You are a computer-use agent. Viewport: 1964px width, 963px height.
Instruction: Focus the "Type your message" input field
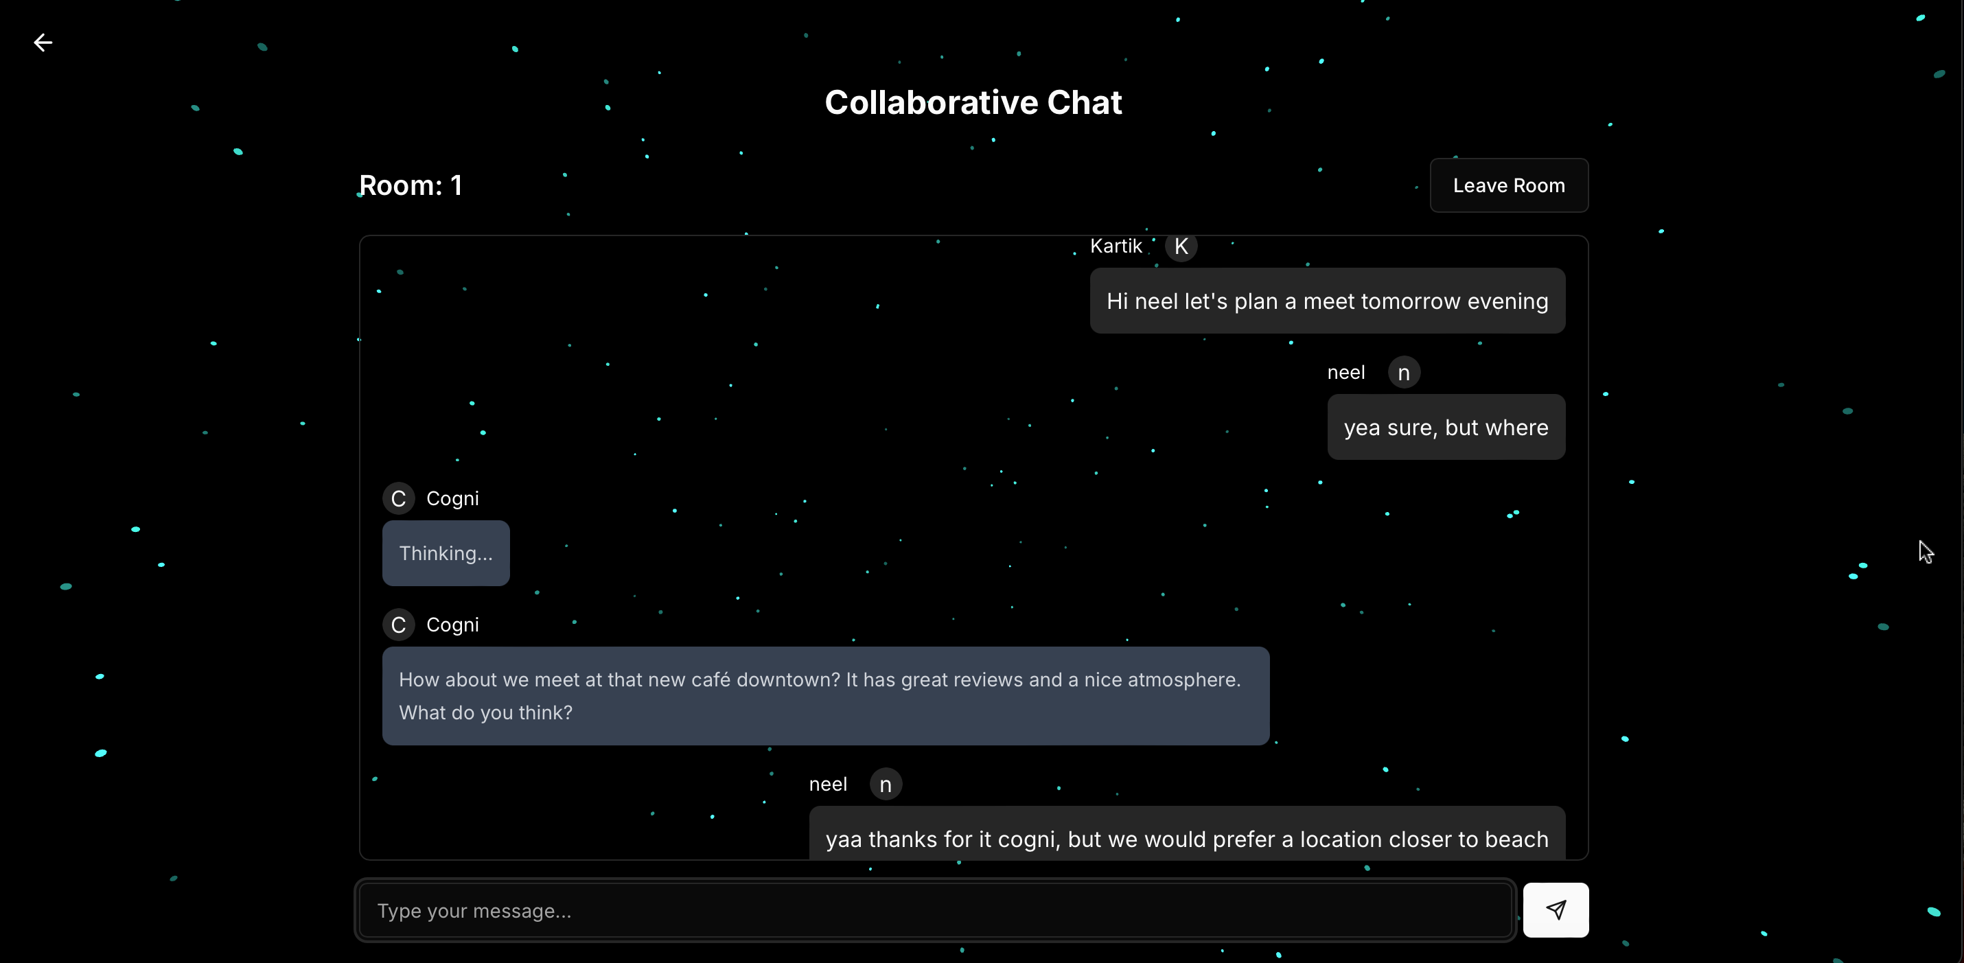pos(935,910)
